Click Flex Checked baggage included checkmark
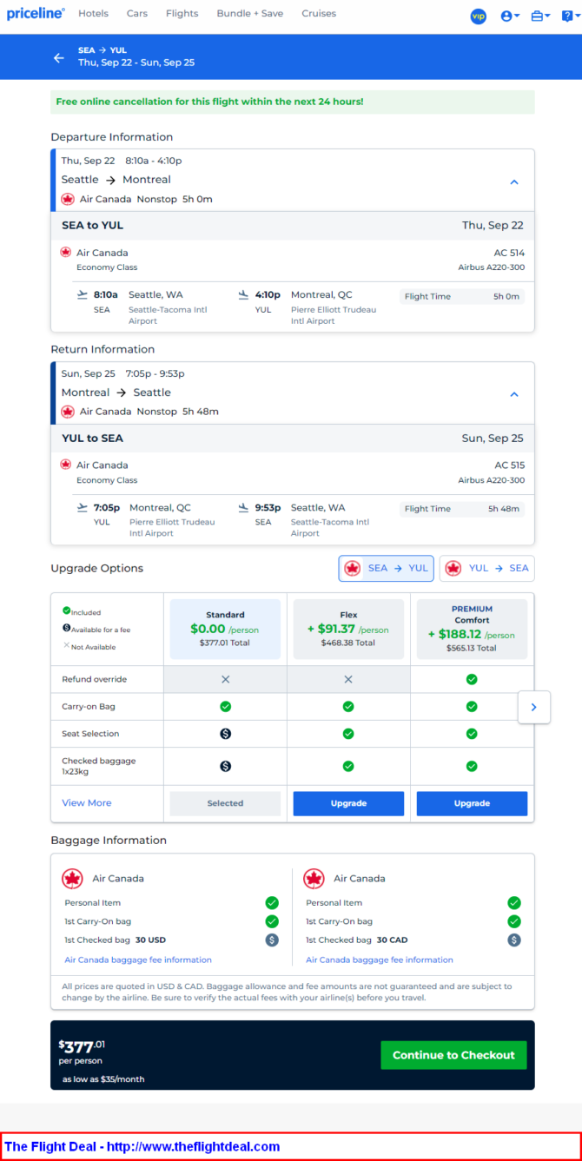The height and width of the screenshot is (1161, 582). [348, 766]
